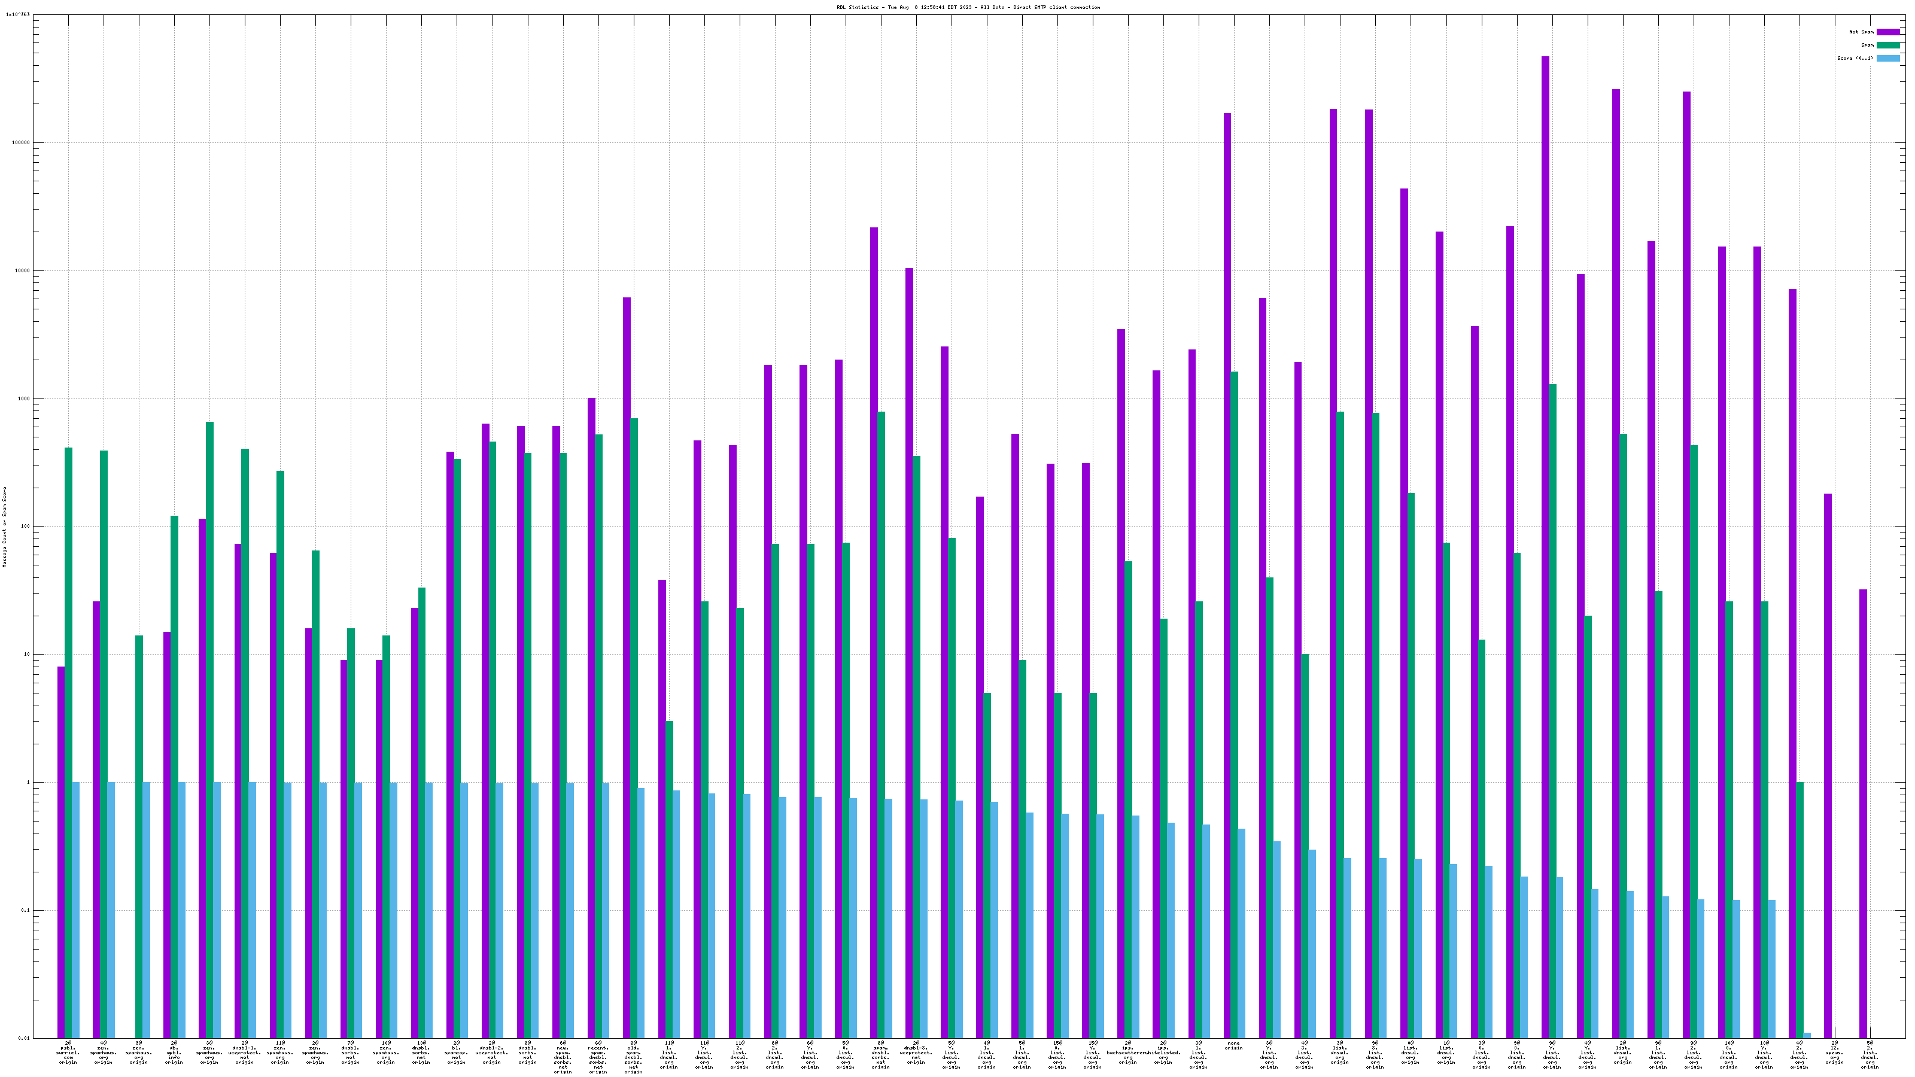This screenshot has height=1077, width=1915.
Task: Click the psbl.surriel.com x-axis label
Action: [68, 1052]
